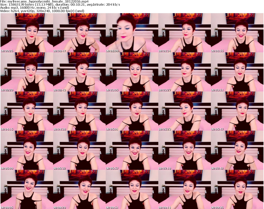Pick the thumbnail frame stamped 00:02:43
The height and width of the screenshot is (209, 264).
click(79, 72)
